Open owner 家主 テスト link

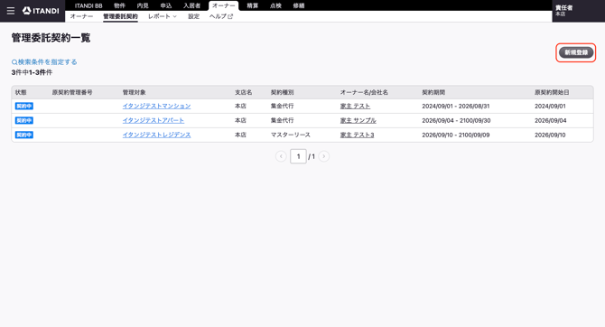[x=355, y=106]
